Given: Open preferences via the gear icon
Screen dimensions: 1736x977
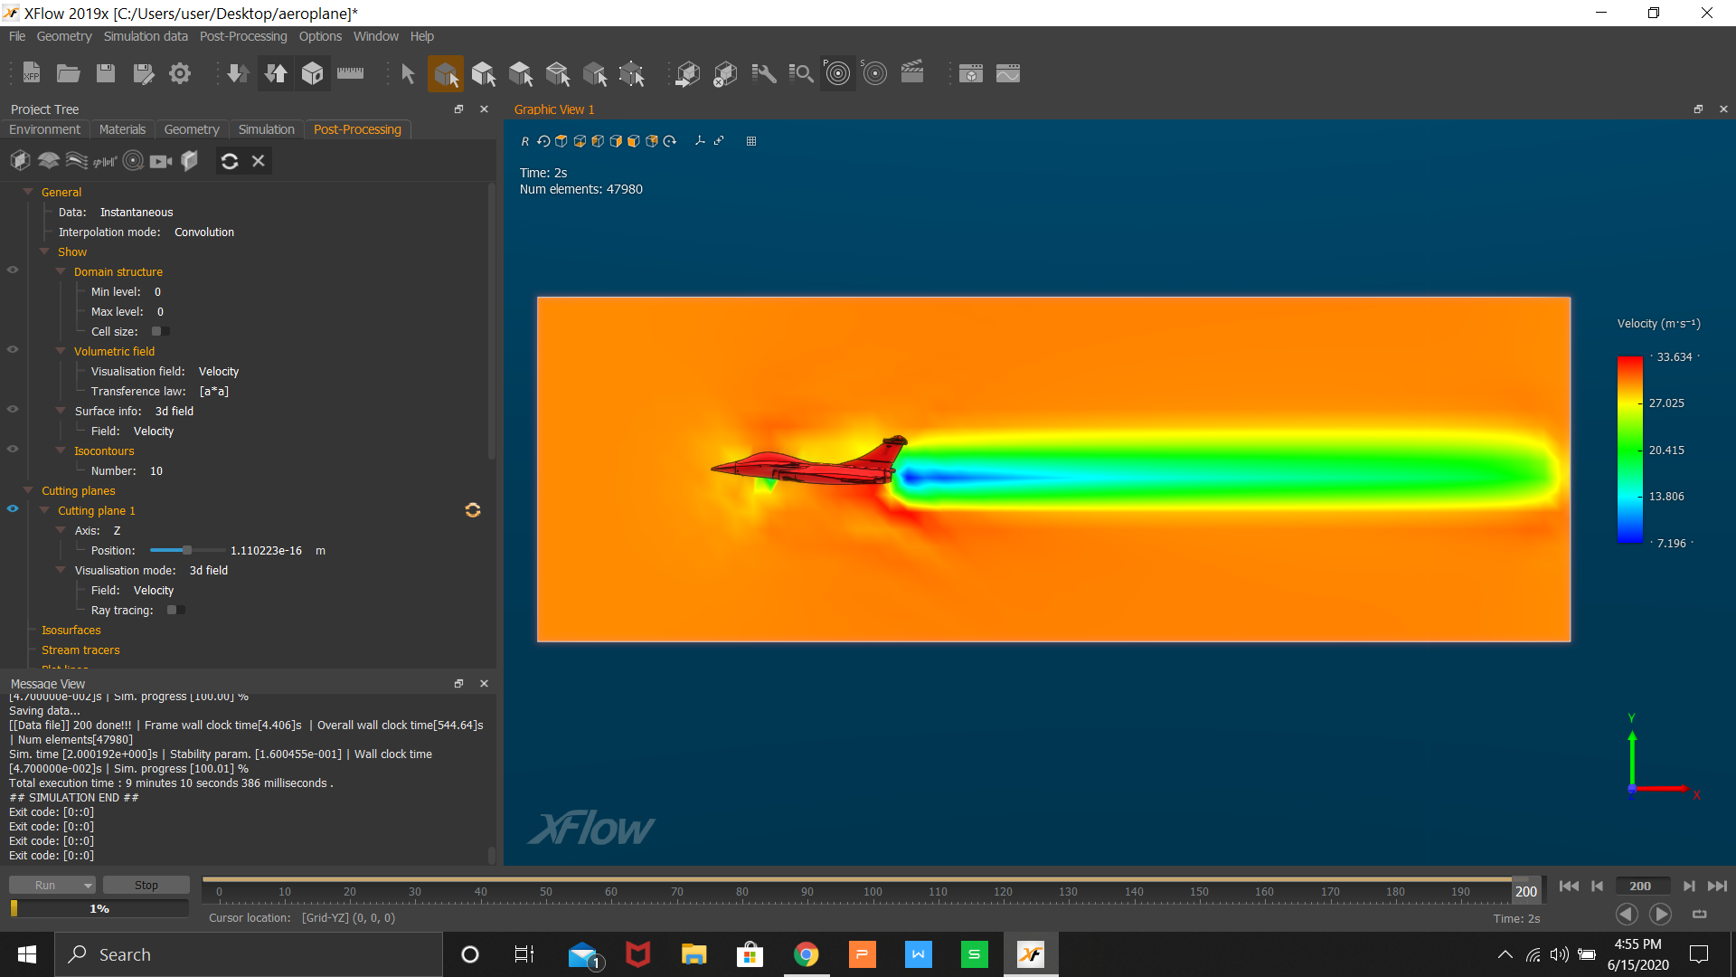Looking at the screenshot, I should (x=180, y=73).
